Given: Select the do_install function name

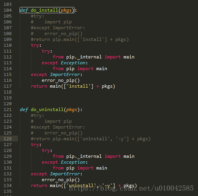Looking at the screenshot, I should (x=44, y=10).
